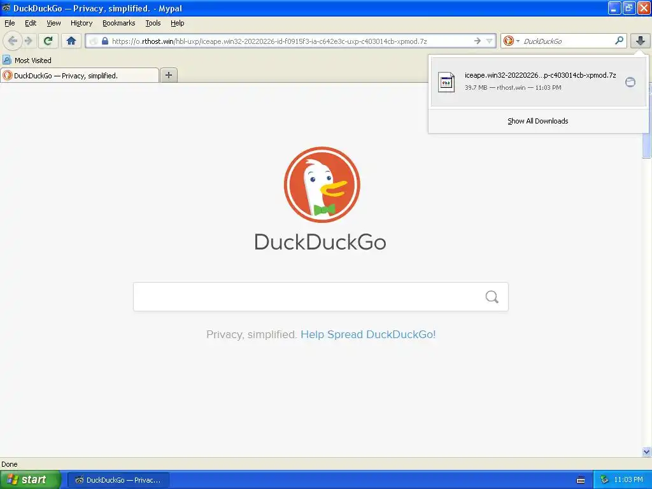Open the Windows start button

coord(31,479)
